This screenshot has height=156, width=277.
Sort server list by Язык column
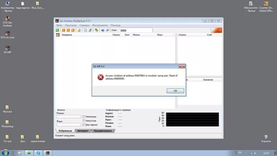(x=160, y=35)
